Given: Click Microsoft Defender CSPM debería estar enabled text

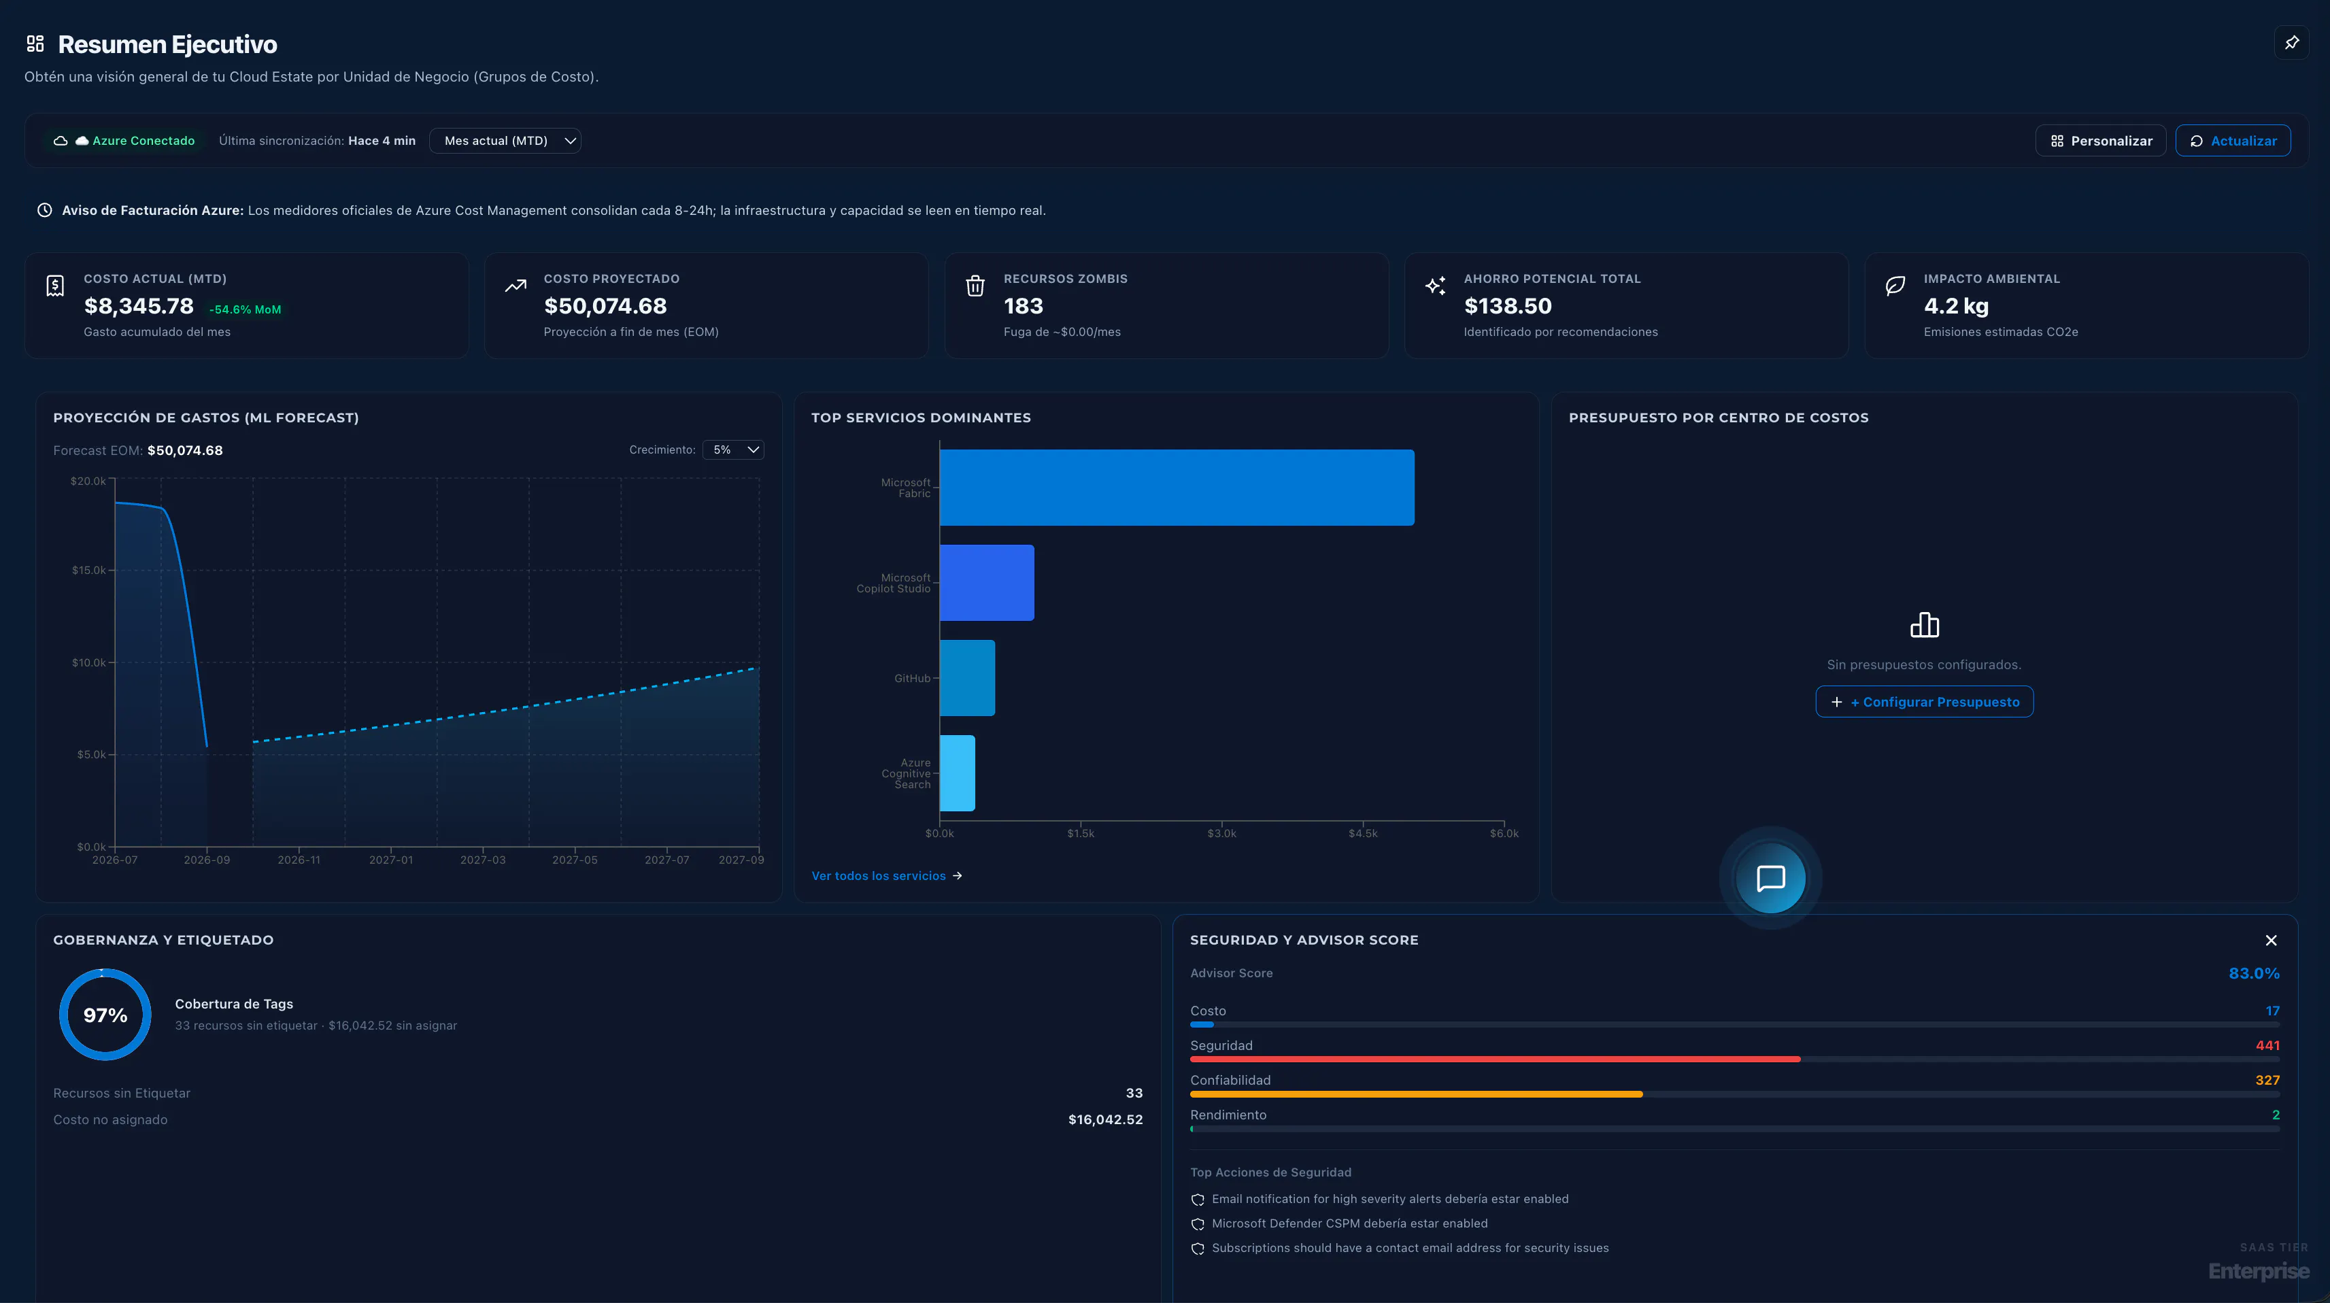Looking at the screenshot, I should click(x=1349, y=1223).
